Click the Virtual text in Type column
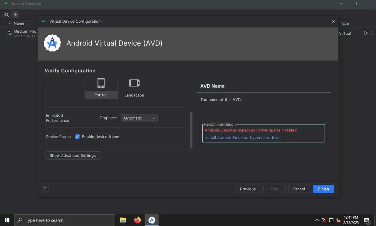The width and height of the screenshot is (376, 226). [x=345, y=33]
